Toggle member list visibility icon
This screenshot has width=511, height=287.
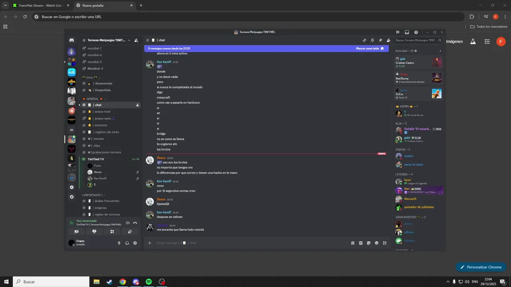[x=388, y=40]
